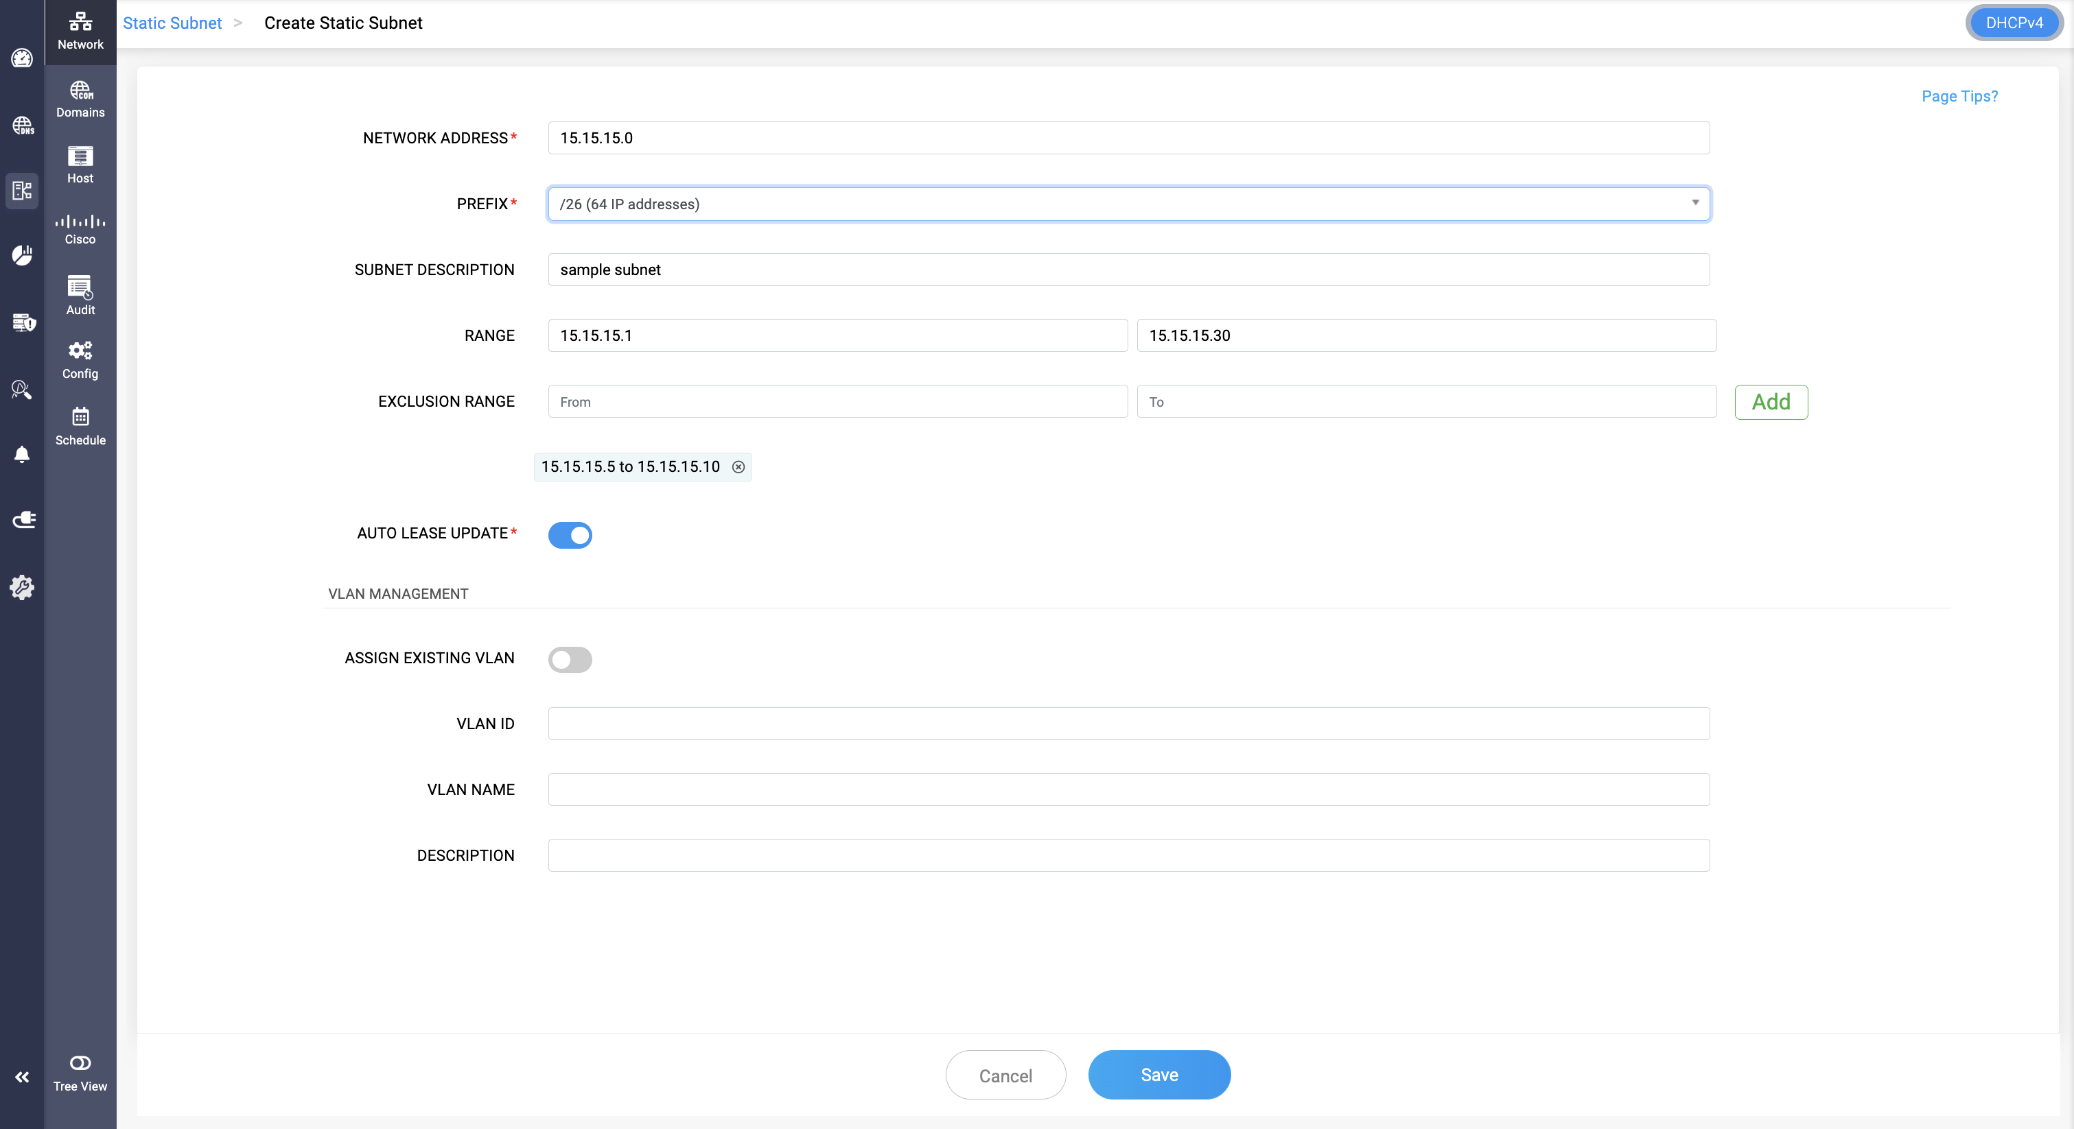
Task: Collapse the sidebar with double chevron
Action: point(22,1077)
